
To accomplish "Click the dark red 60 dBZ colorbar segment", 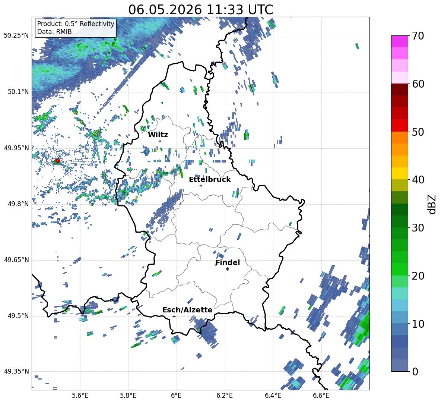I will (x=399, y=89).
